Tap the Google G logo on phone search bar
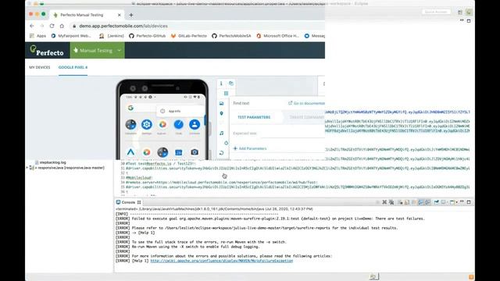This screenshot has height=281, width=500. pos(130,108)
